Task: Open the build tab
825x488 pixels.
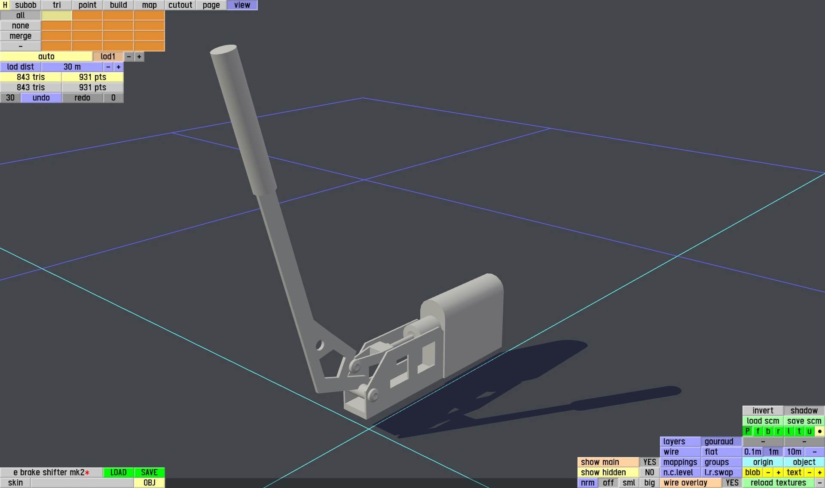Action: click(118, 5)
